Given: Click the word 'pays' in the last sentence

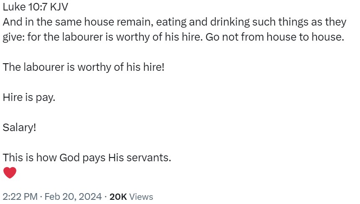Looking at the screenshot, I should pos(93,158).
